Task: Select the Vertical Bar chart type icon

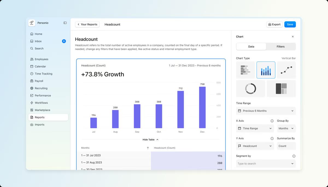Action: tap(266, 70)
